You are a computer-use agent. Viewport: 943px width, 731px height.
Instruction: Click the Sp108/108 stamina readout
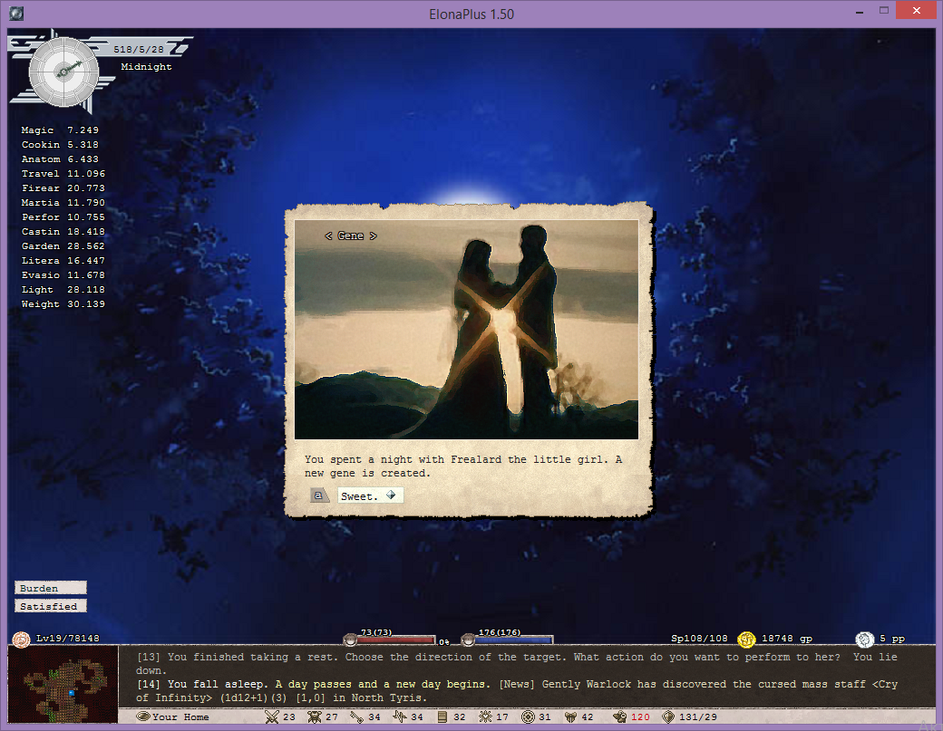(x=699, y=638)
